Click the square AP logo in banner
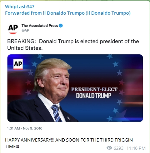This screenshot has height=153, width=150. (18, 64)
